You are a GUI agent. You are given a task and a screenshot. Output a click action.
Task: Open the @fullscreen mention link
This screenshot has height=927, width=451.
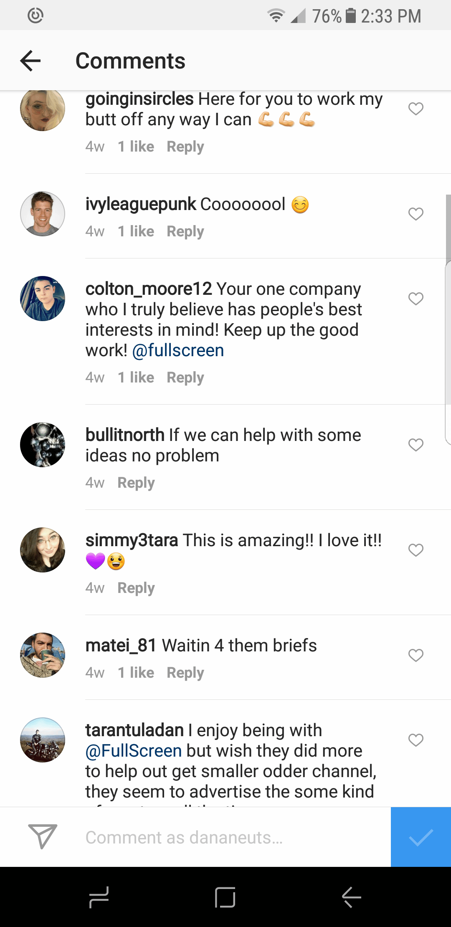pos(178,350)
